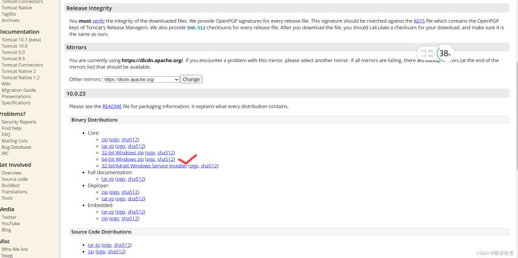Click the verify link in Release Integrity
The height and width of the screenshot is (258, 518).
(x=98, y=21)
